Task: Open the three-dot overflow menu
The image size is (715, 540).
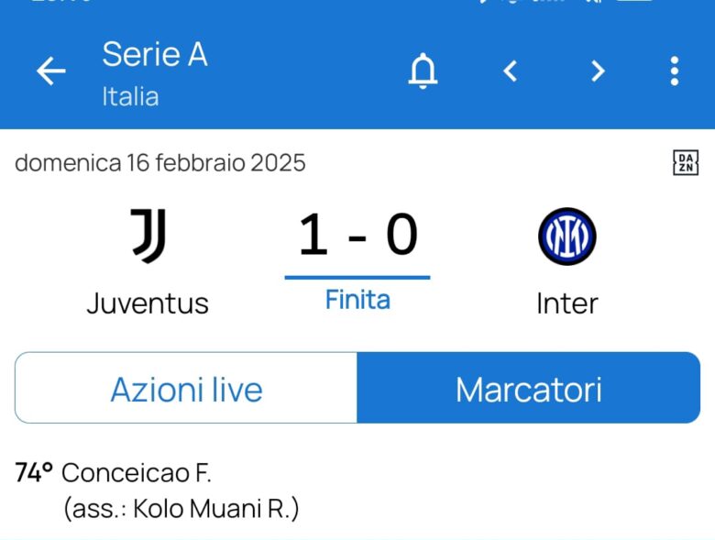Action: click(674, 71)
